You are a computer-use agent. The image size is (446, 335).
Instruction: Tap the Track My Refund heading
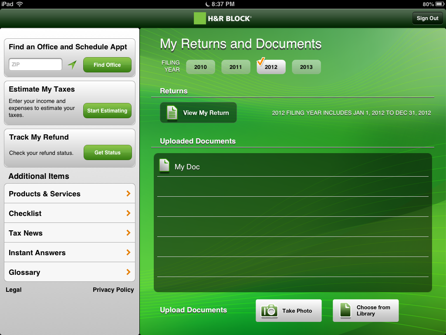tap(39, 137)
